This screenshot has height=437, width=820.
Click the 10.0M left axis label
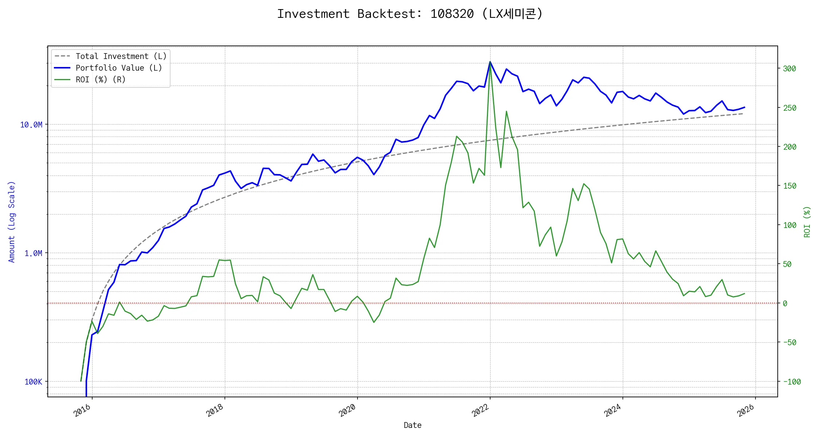pyautogui.click(x=31, y=125)
